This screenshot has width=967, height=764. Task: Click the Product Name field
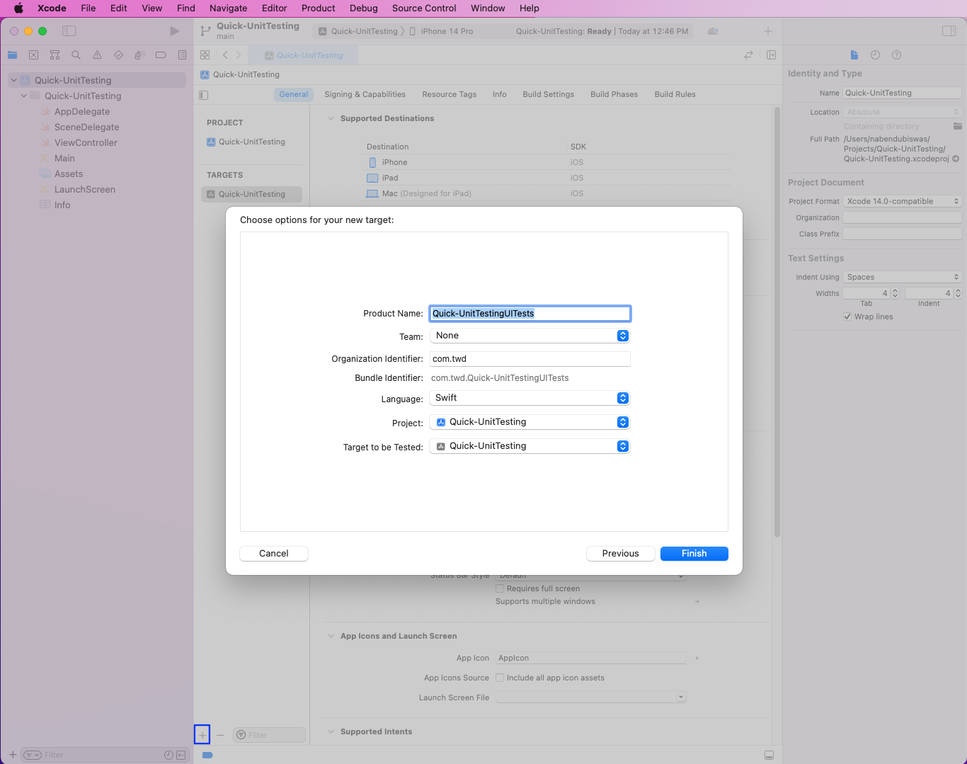(530, 314)
